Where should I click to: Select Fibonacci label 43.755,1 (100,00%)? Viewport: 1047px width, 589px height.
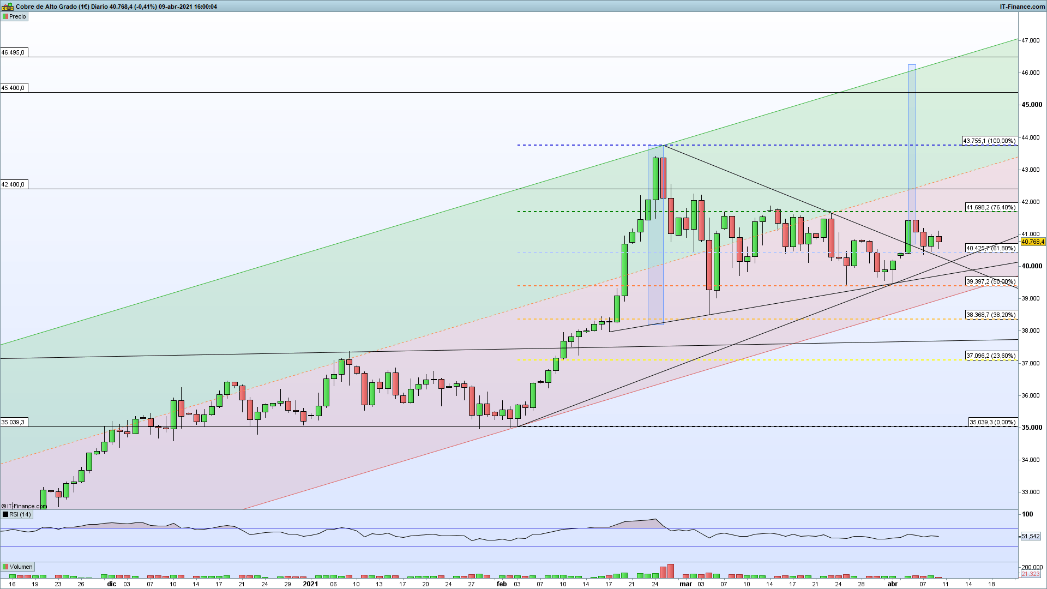point(989,141)
